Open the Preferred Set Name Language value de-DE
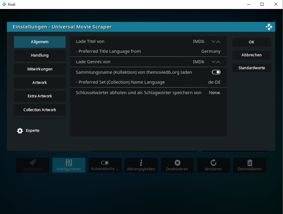 (214, 82)
